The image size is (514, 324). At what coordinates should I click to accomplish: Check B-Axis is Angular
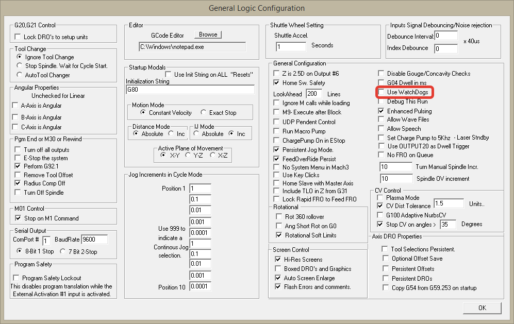[x=15, y=117]
